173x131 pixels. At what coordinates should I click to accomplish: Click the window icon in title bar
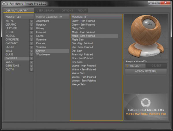click(x=4, y=4)
